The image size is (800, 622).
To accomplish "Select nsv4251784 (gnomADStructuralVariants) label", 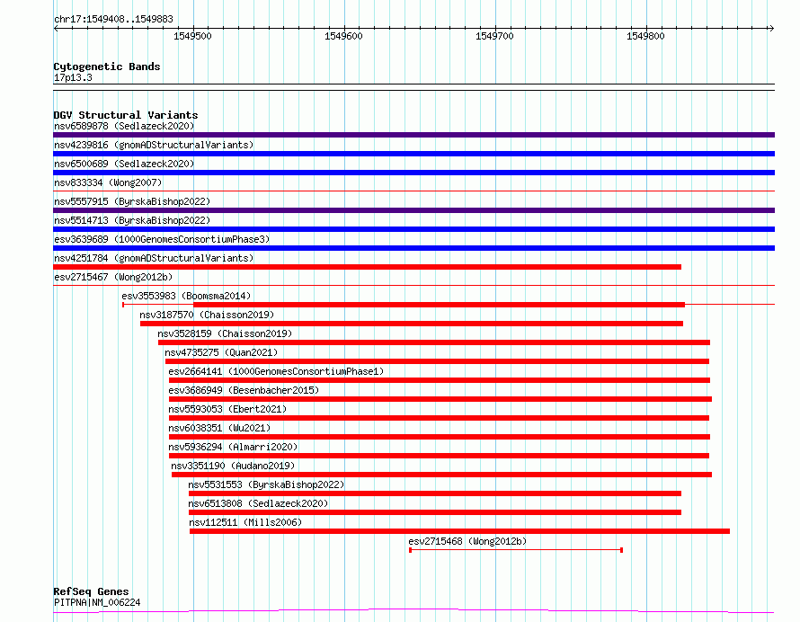I will tap(154, 258).
